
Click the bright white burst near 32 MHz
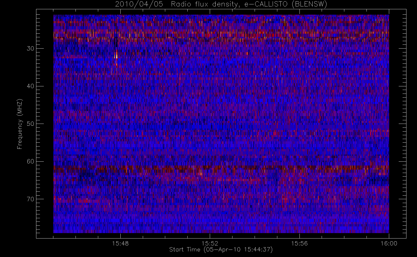[x=116, y=56]
